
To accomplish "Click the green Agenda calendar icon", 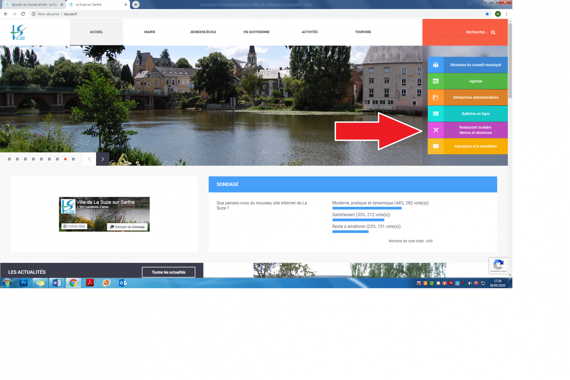I will click(x=435, y=81).
